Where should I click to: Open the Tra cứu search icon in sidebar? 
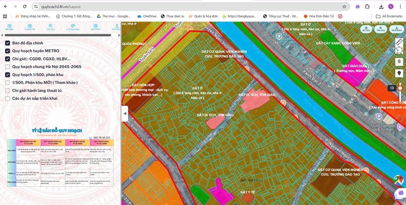click(51, 27)
